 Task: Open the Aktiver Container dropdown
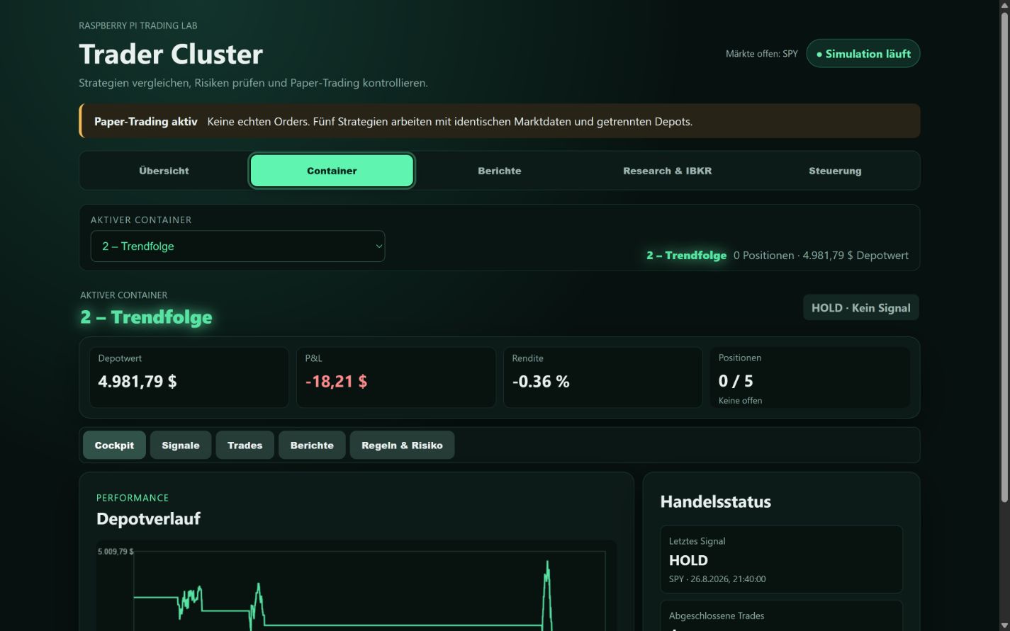(x=237, y=246)
